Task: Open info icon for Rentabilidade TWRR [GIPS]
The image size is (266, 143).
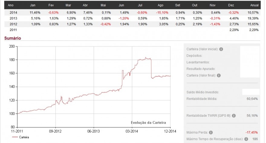Action: click(x=234, y=116)
